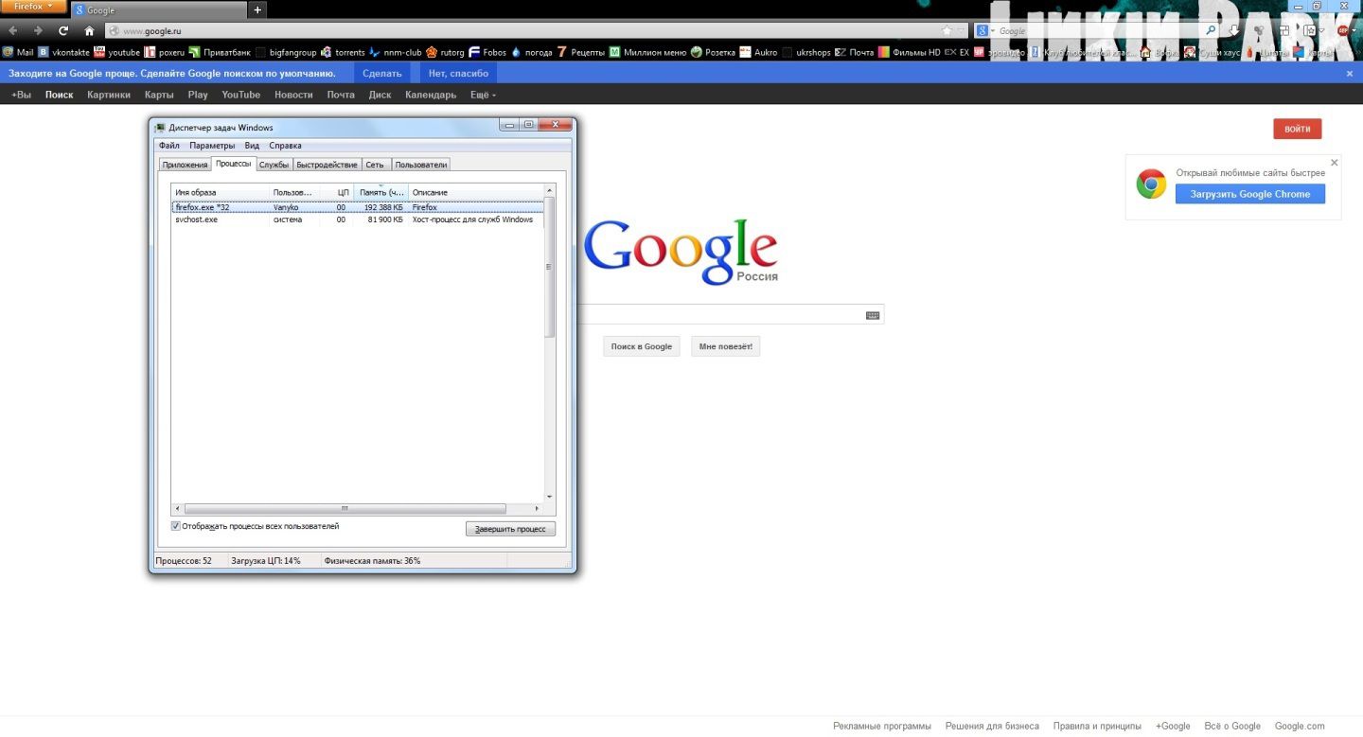Open Вид menu in Task Manager
Image resolution: width=1363 pixels, height=737 pixels.
click(252, 146)
